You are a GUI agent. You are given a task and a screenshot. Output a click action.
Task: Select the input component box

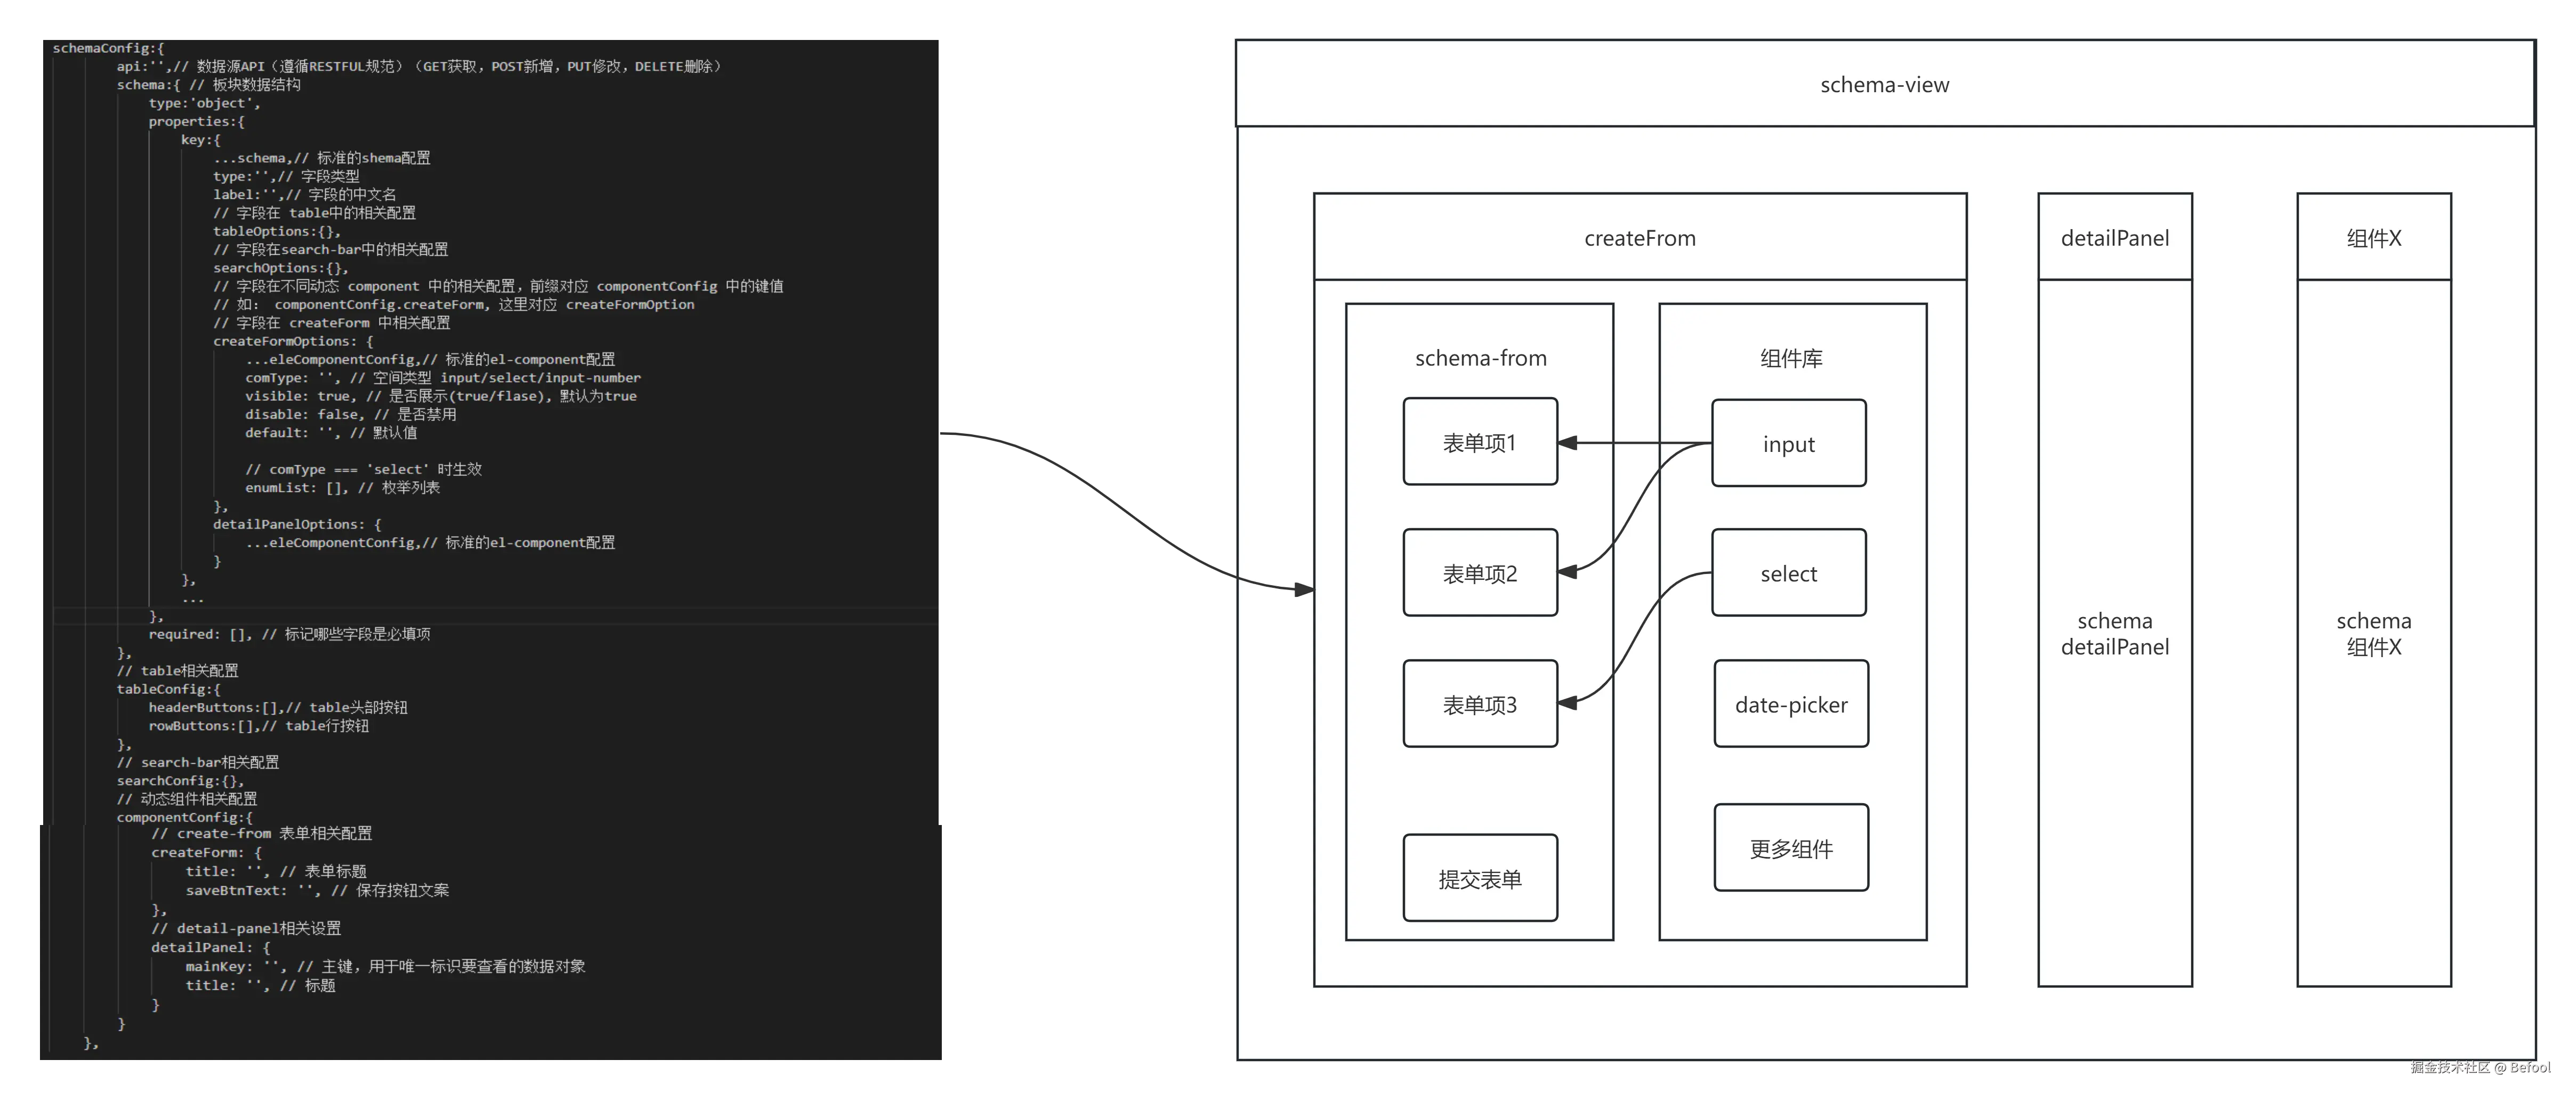pos(1788,444)
